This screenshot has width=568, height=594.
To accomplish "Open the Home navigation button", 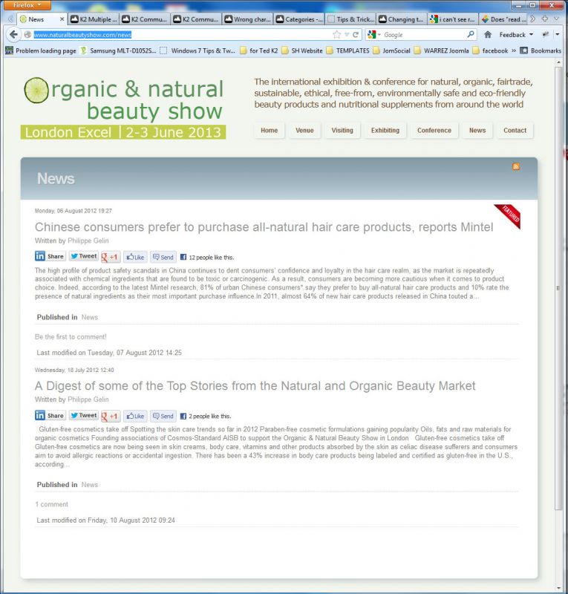I will click(x=269, y=131).
